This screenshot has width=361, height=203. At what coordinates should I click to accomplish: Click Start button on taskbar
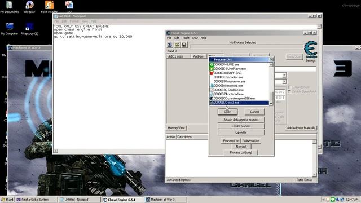tap(7, 200)
